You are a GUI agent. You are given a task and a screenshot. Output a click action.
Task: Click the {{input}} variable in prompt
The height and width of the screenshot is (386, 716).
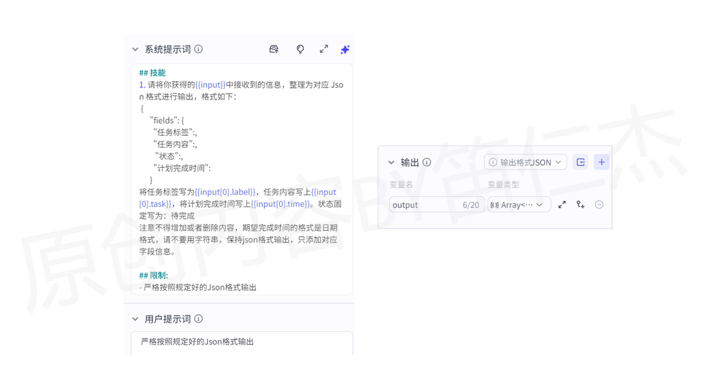pyautogui.click(x=210, y=85)
